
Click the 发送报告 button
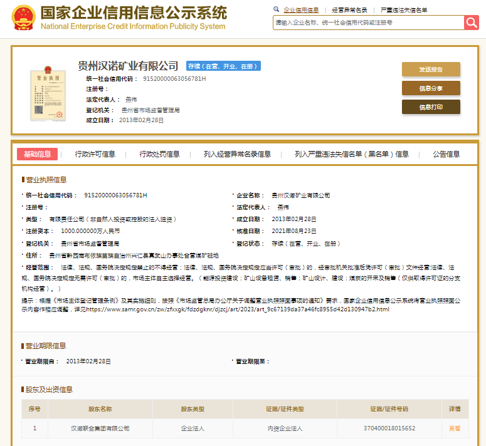pos(431,70)
